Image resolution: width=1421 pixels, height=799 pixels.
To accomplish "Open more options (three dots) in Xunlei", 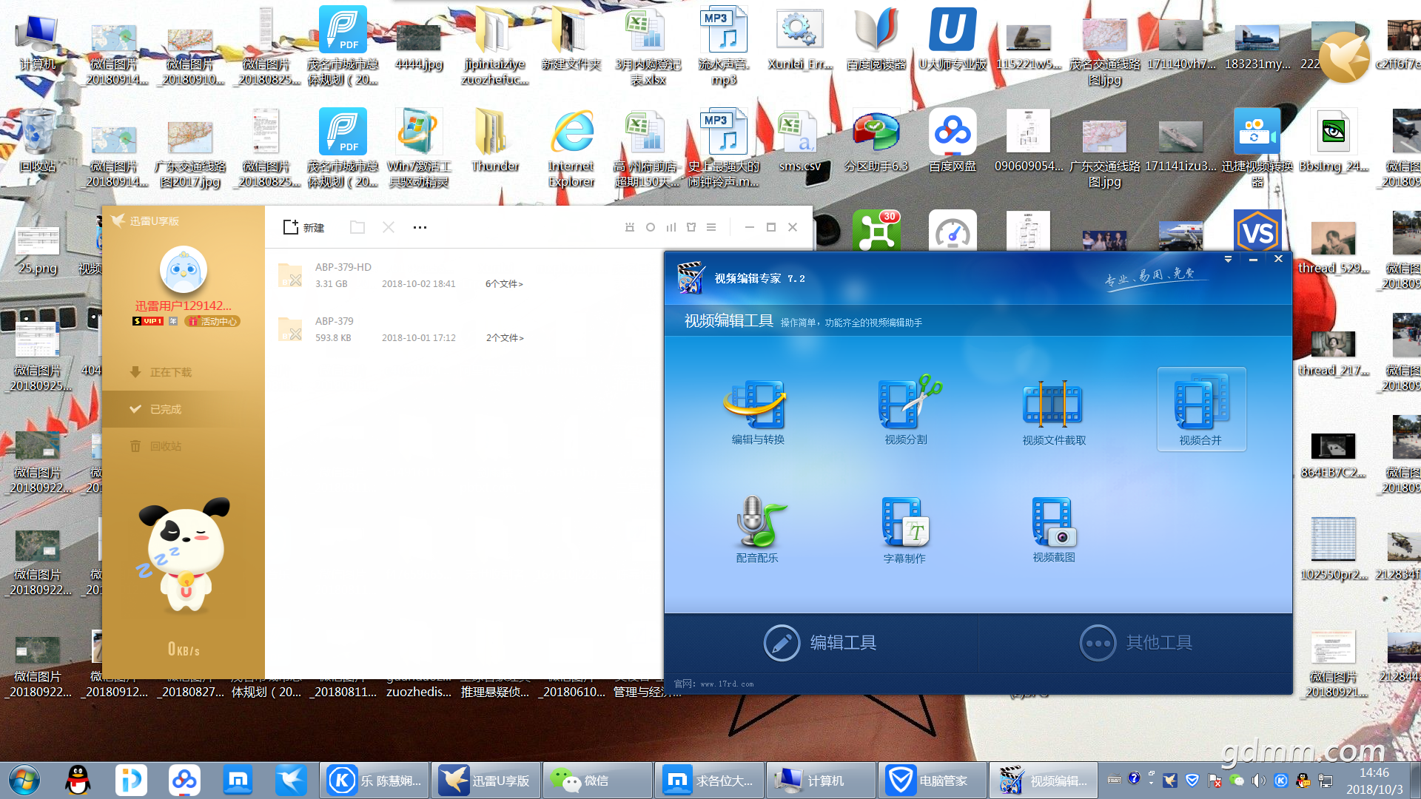I will point(420,227).
